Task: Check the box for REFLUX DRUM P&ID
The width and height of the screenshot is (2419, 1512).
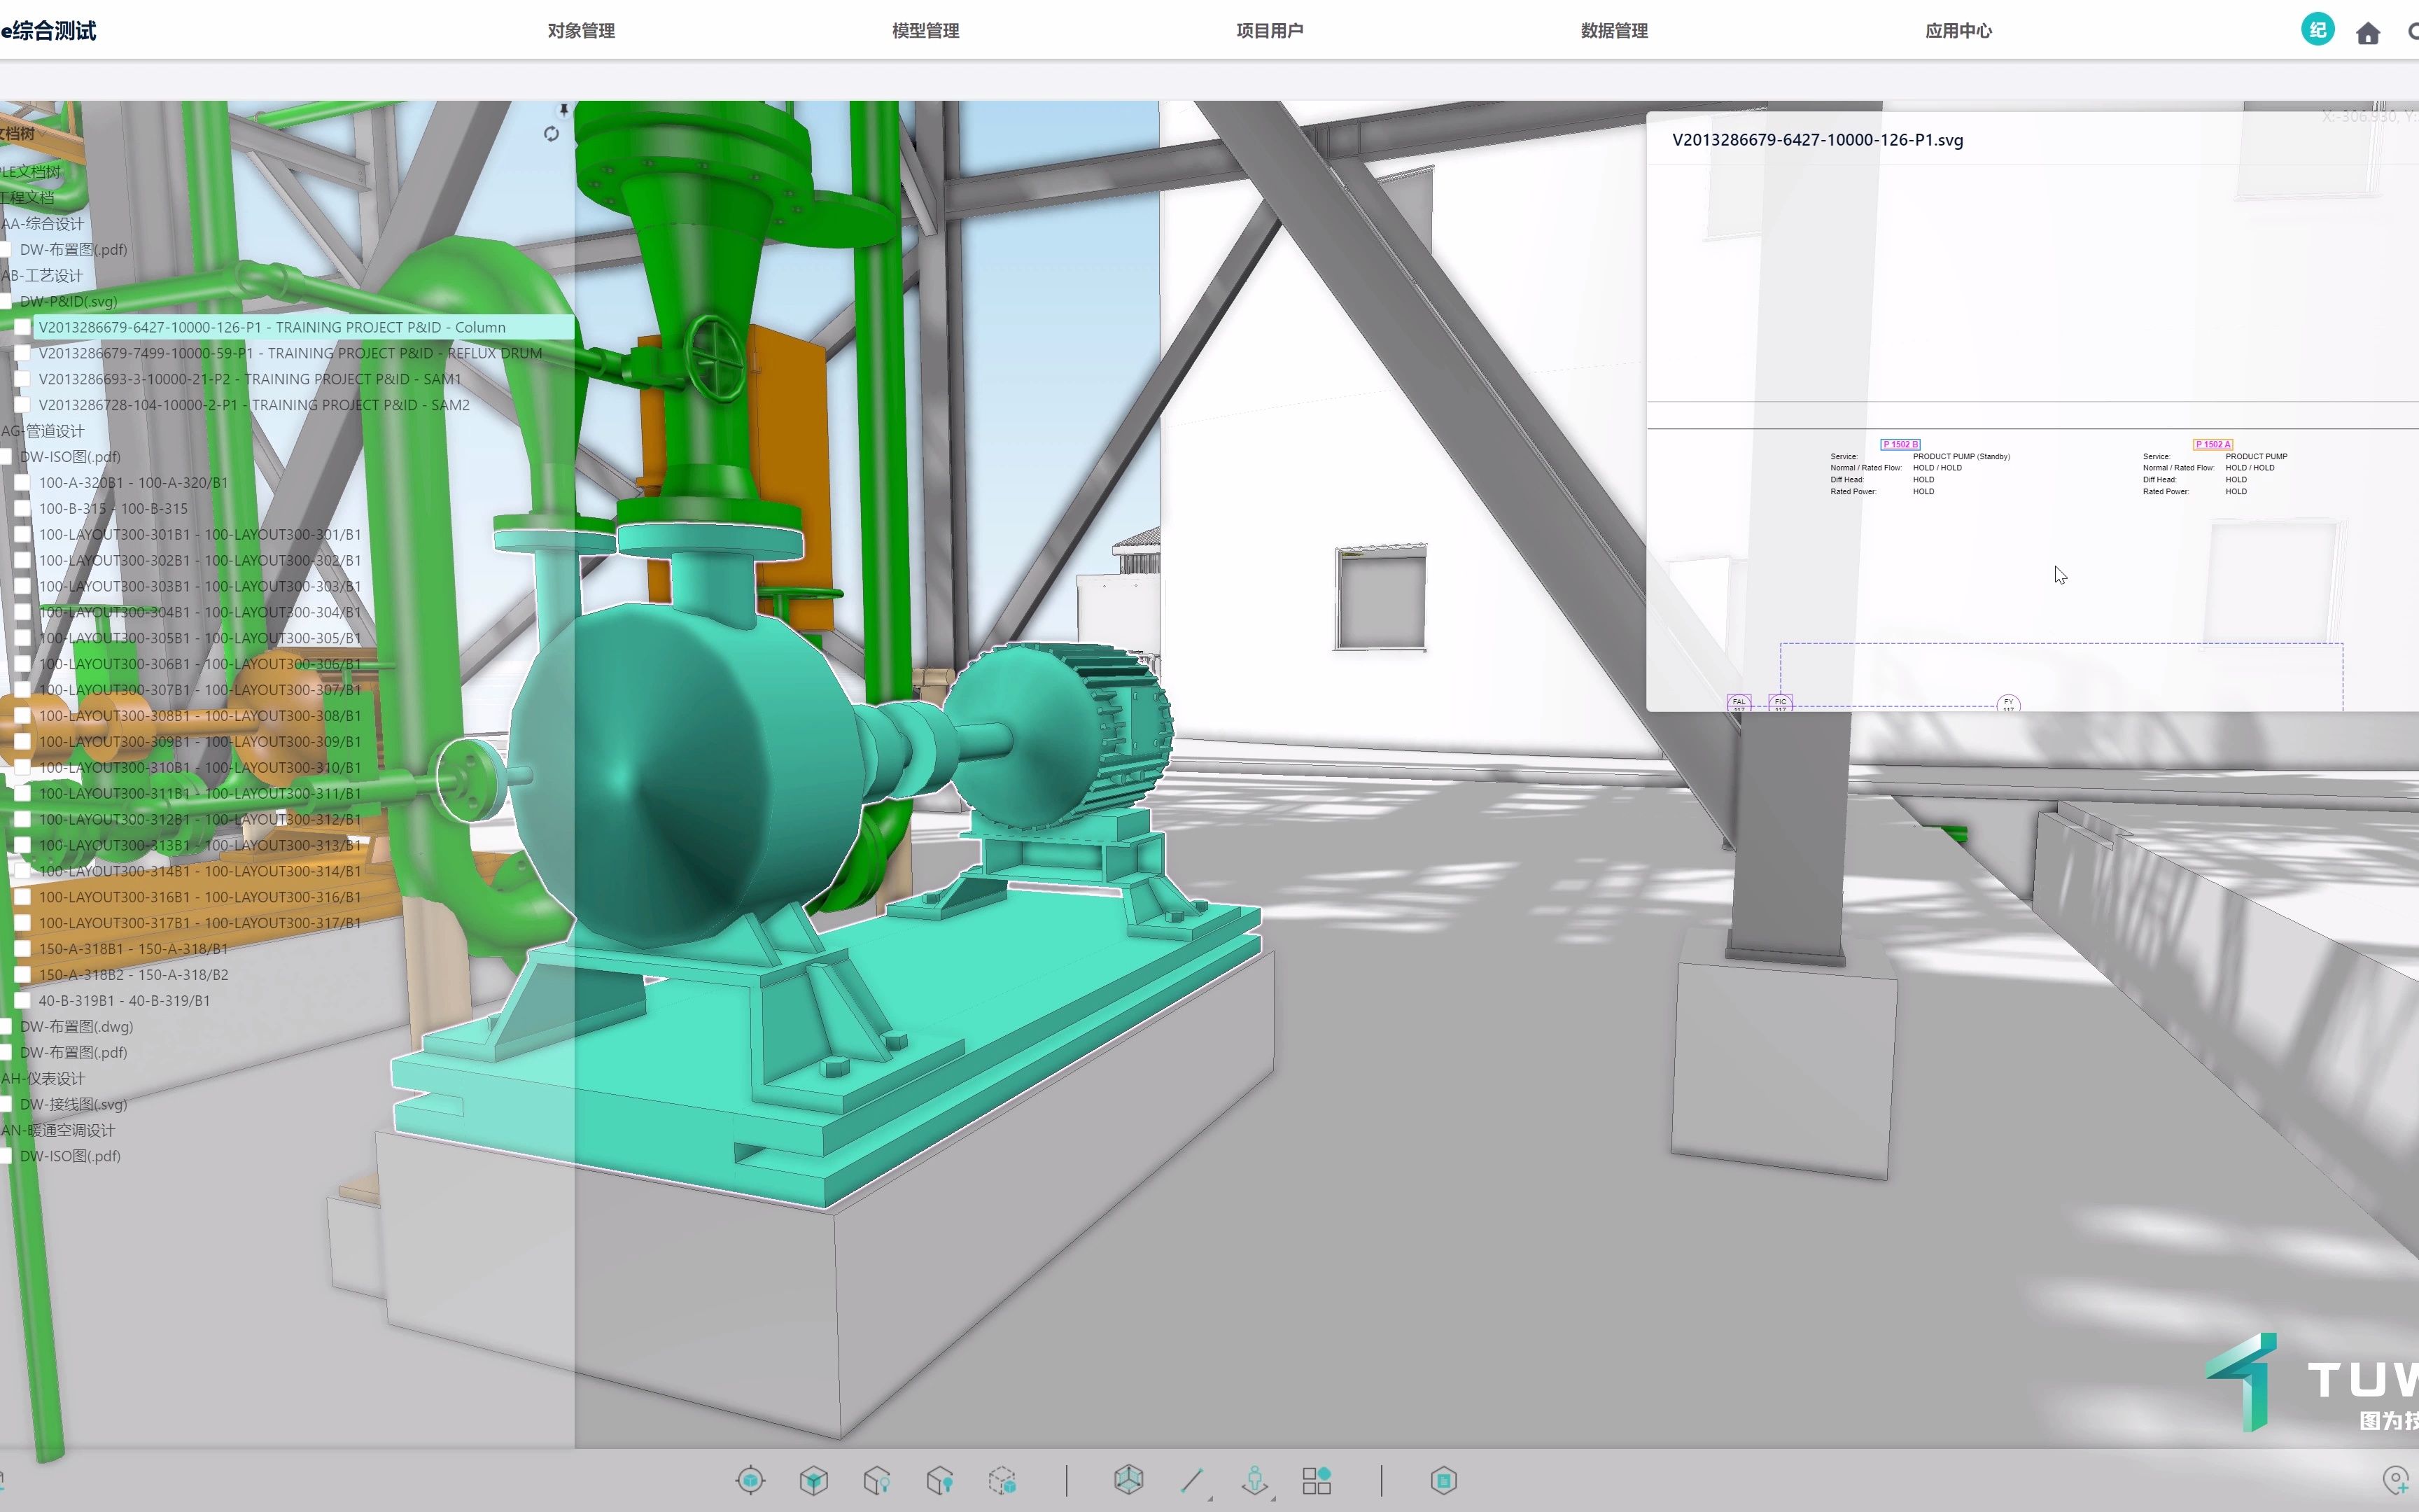Action: (x=22, y=353)
